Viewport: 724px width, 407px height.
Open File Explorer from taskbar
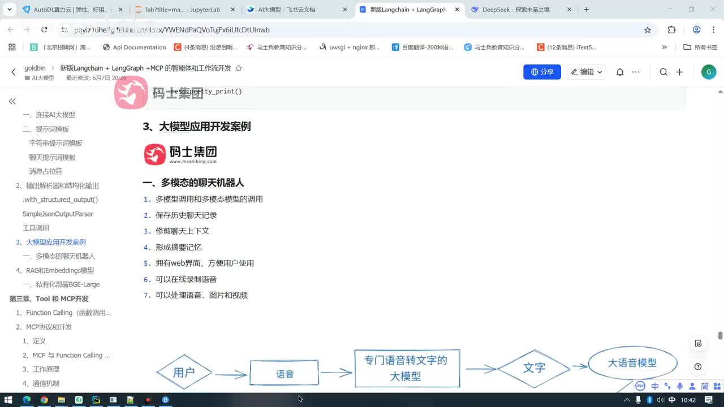coord(61,400)
